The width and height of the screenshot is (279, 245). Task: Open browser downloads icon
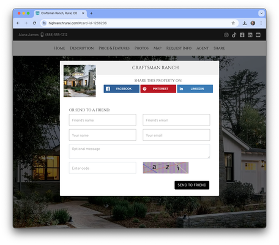click(245, 23)
